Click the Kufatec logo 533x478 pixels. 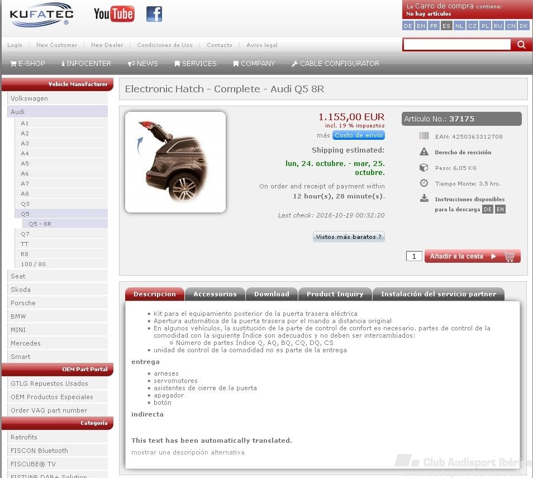(41, 15)
